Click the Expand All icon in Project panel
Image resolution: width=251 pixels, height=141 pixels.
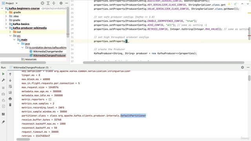48,3
